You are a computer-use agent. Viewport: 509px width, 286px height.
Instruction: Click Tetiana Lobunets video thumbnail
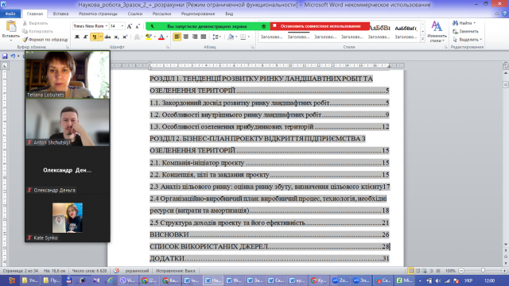(x=68, y=75)
